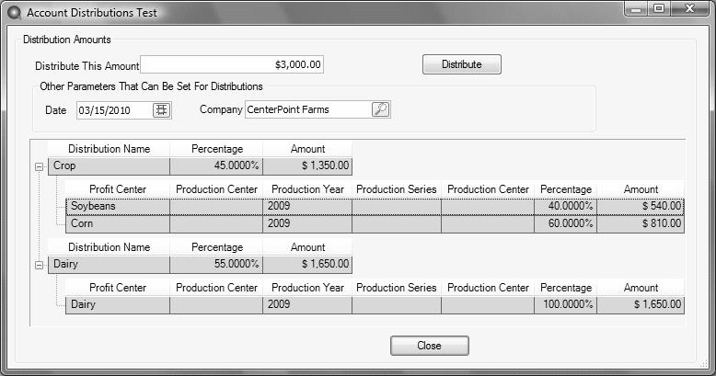Open the date picker calendar icon

tap(161, 110)
